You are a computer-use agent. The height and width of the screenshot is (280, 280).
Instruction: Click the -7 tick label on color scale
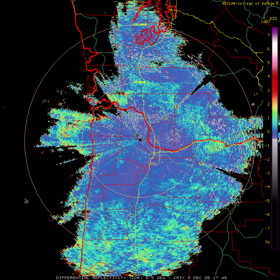click(267, 228)
